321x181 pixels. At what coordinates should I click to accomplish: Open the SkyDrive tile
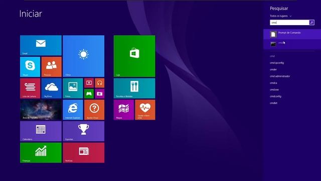tap(51, 88)
